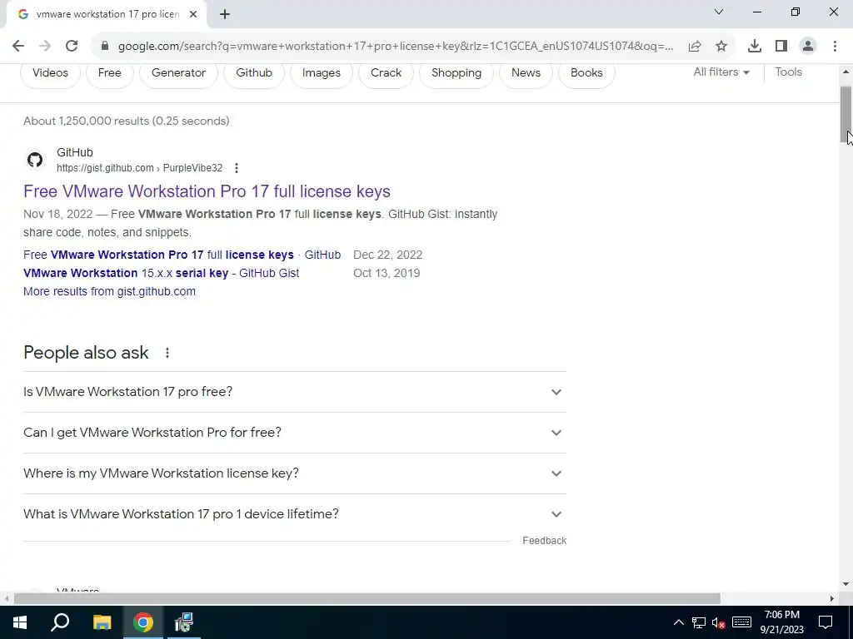
Task: Click the lock icon in address bar
Action: (x=105, y=47)
